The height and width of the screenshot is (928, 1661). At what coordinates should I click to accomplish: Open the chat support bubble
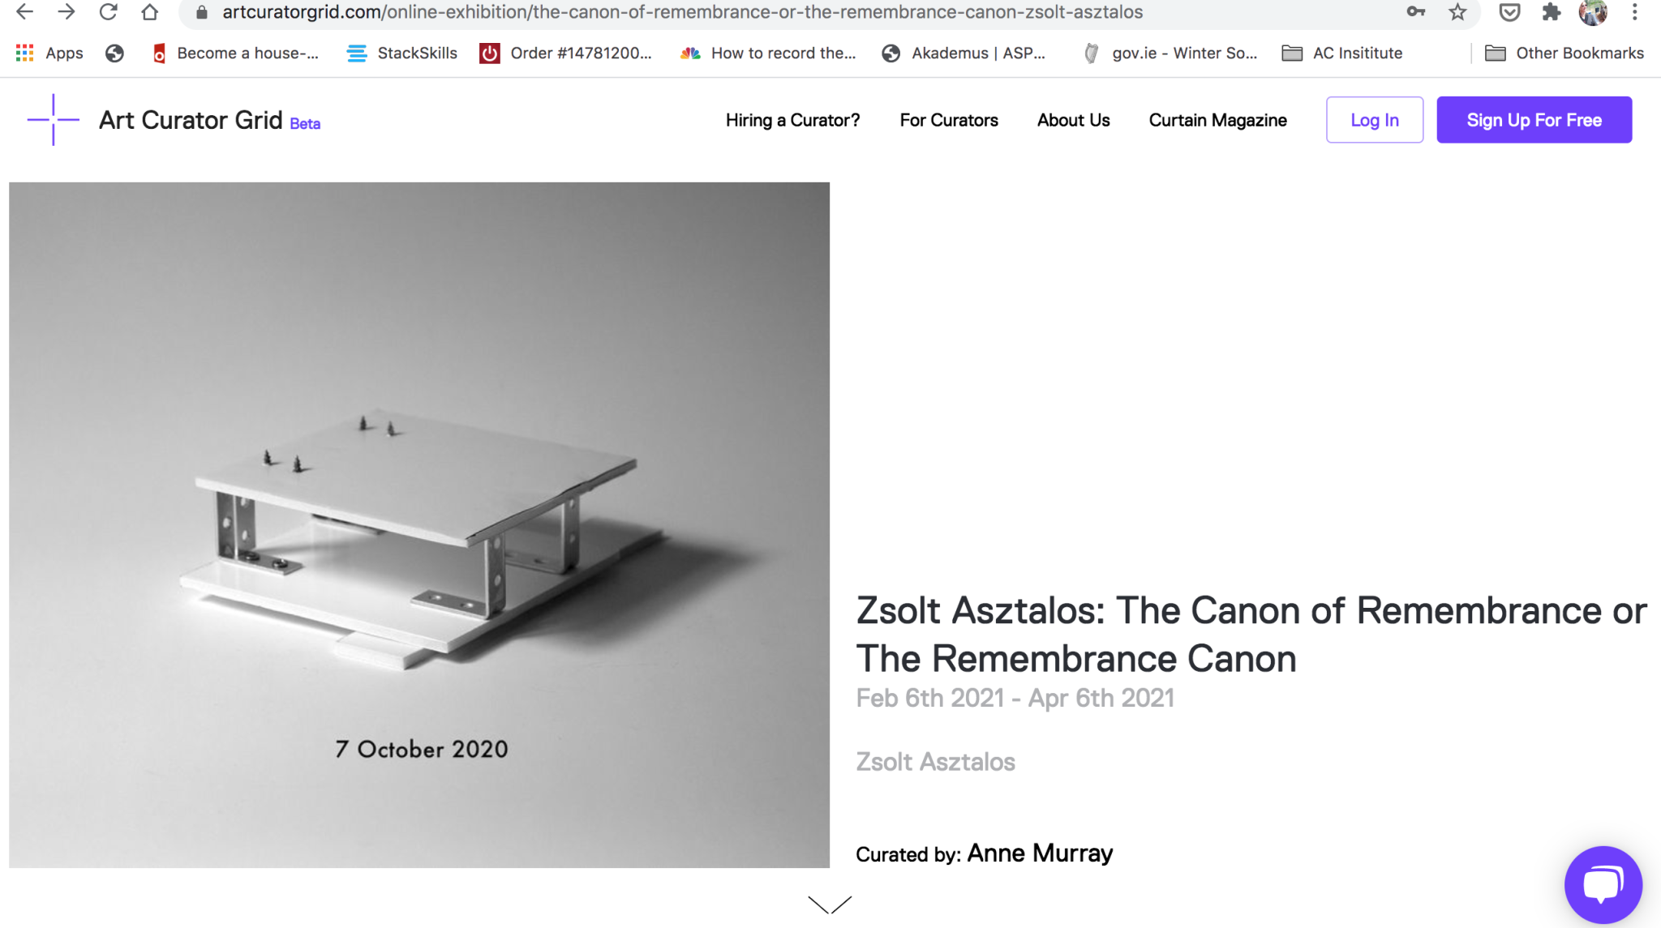coord(1603,884)
